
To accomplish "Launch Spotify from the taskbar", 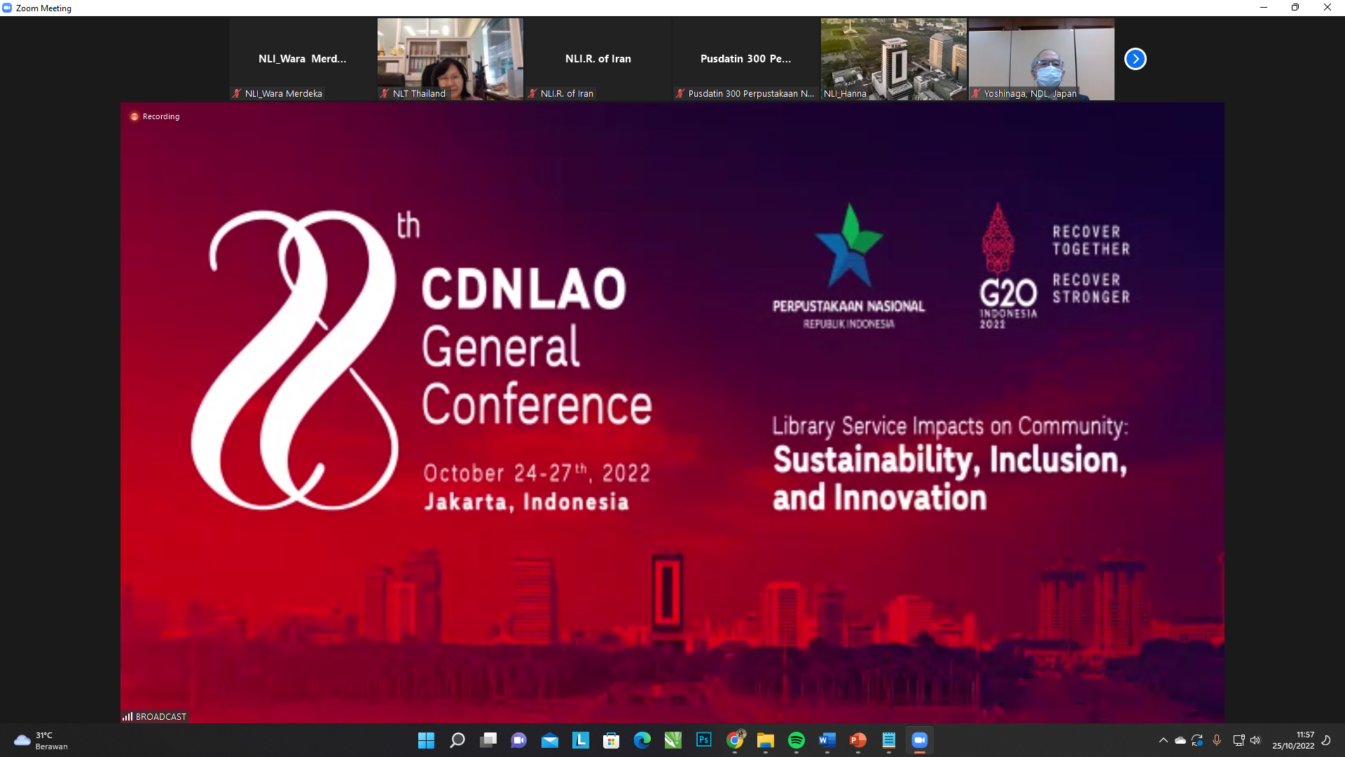I will pos(796,740).
